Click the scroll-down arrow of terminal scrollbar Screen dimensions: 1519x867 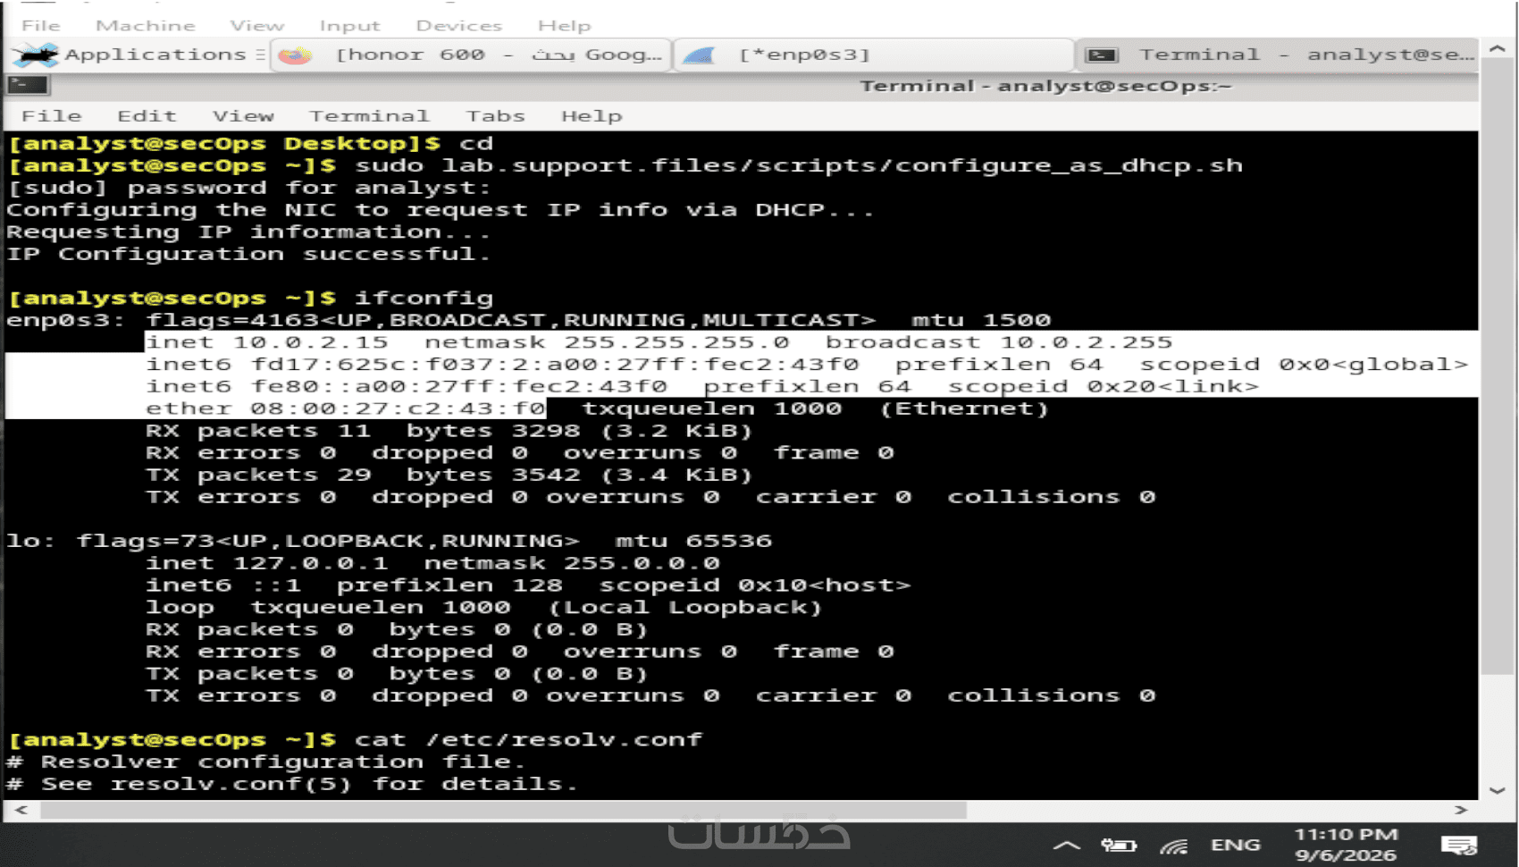pyautogui.click(x=1498, y=790)
